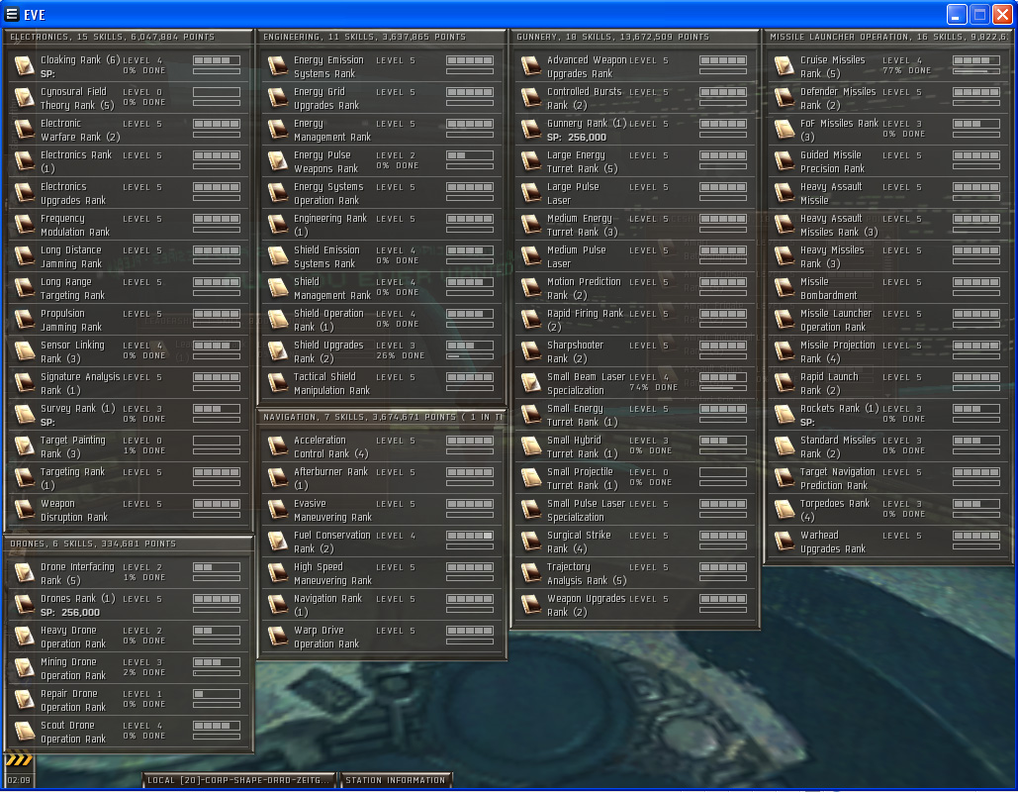Click the Cruise Missiles 77% progress bar

(x=976, y=71)
